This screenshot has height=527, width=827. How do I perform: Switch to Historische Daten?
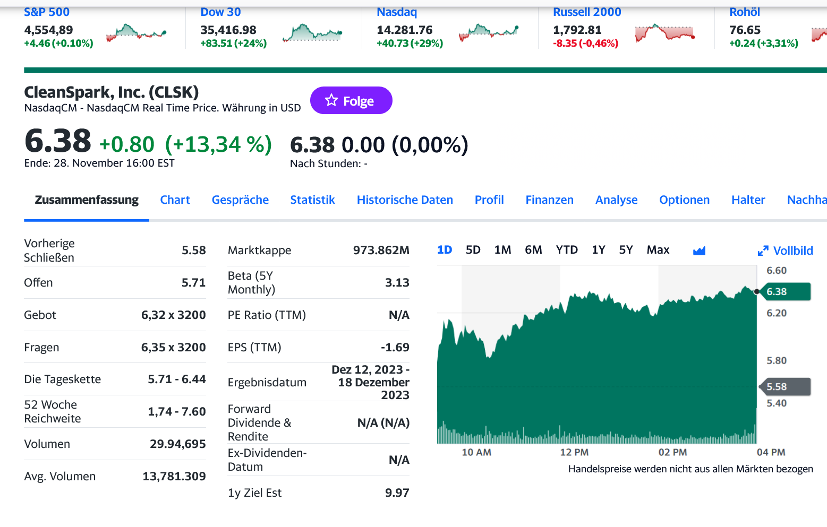point(405,200)
